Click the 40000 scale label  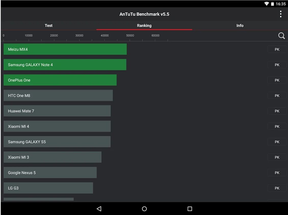[x=105, y=35]
